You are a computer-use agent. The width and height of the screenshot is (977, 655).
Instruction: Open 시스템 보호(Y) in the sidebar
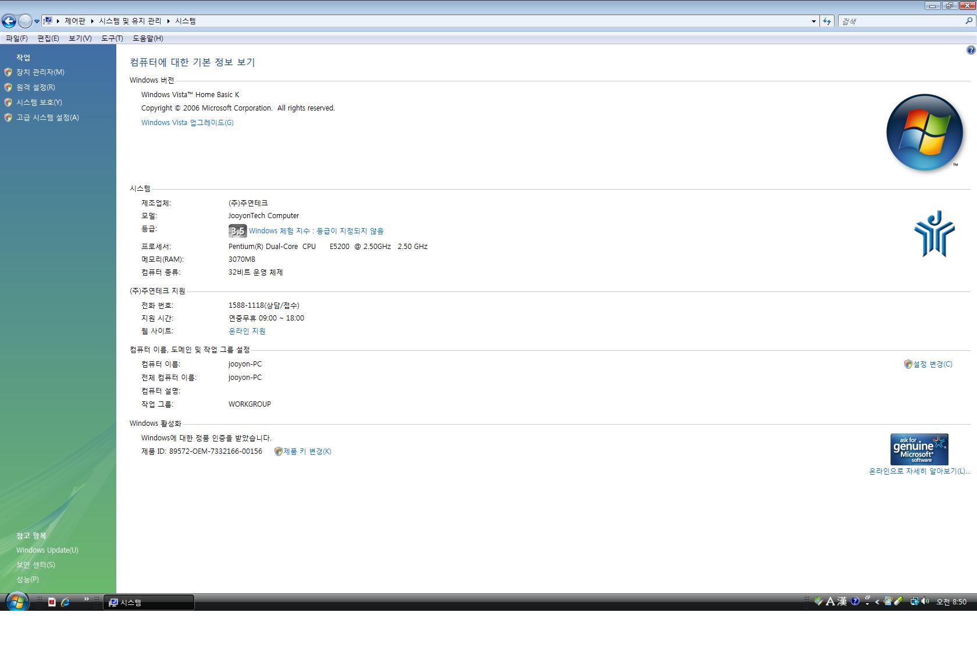39,102
